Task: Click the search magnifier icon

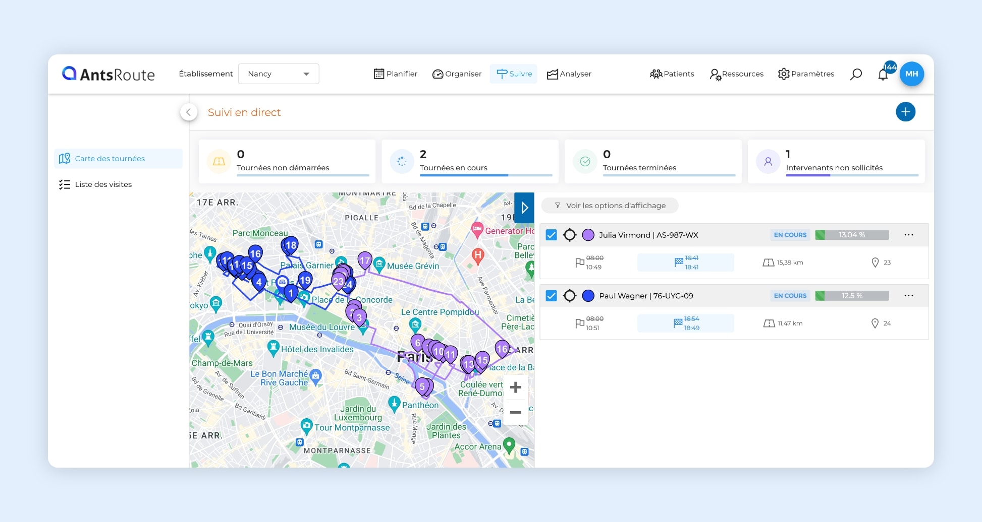Action: tap(856, 74)
